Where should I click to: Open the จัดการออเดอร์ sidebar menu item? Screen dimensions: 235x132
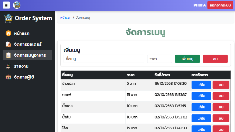tap(27, 44)
